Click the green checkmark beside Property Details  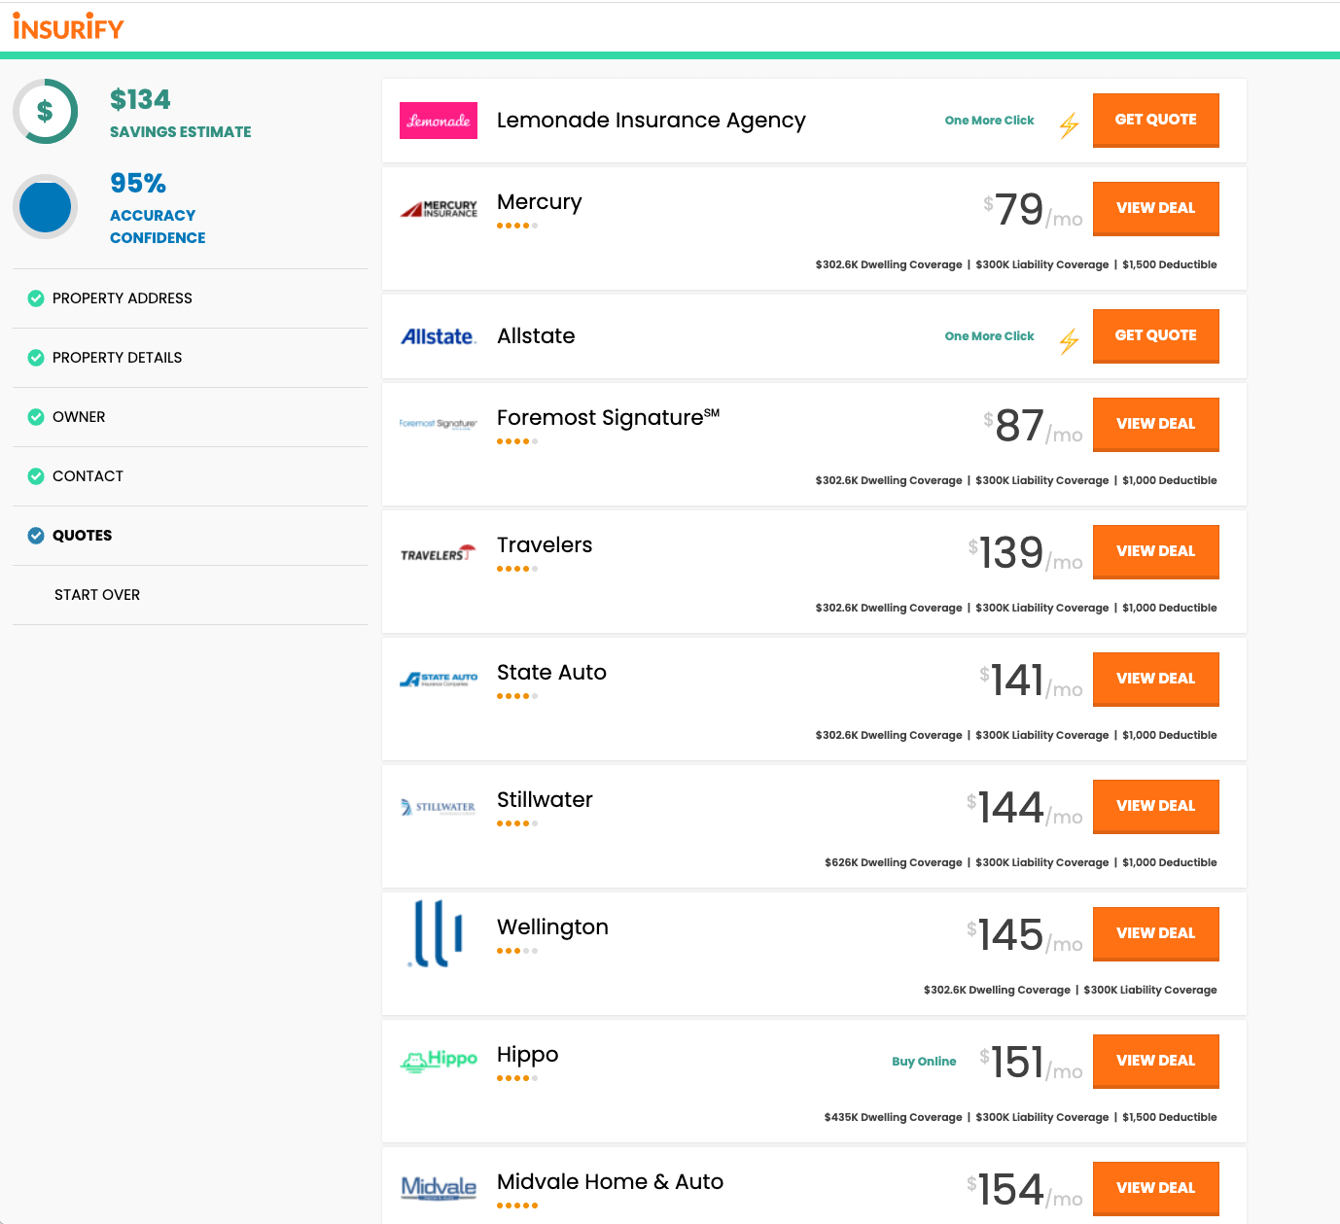click(36, 358)
